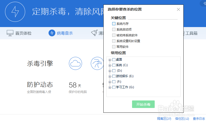
Task: Check the 系统设置和IE设置 option
Action: point(114,41)
